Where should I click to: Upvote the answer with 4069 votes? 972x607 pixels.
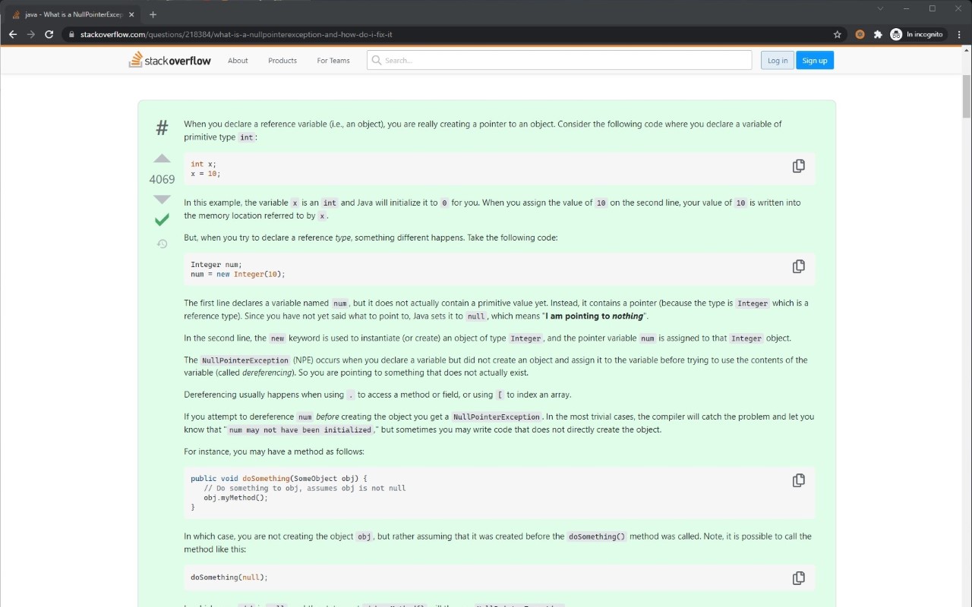coord(161,159)
